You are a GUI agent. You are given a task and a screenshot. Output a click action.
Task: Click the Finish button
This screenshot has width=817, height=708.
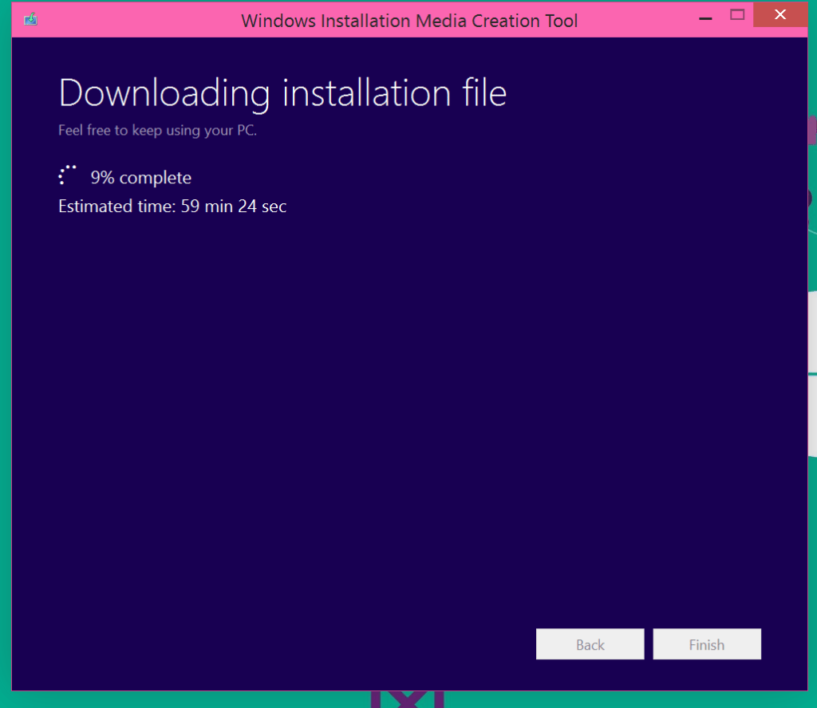coord(707,644)
